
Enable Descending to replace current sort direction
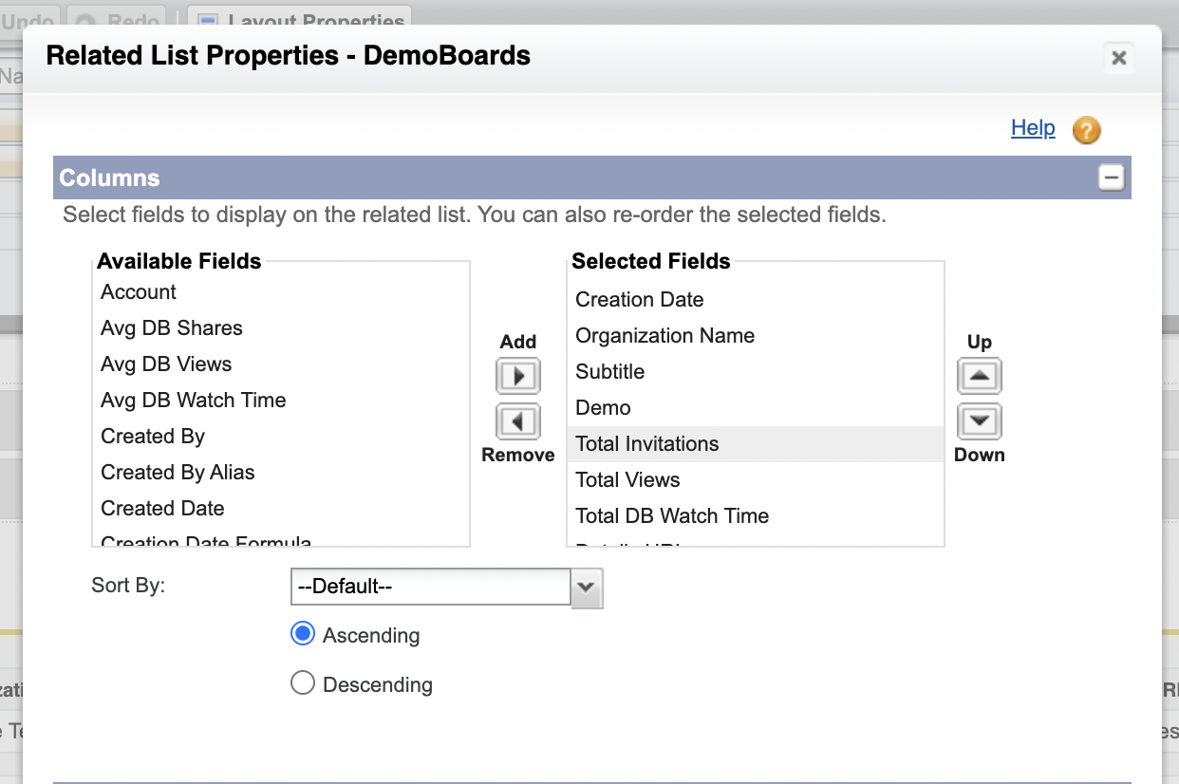coord(302,681)
